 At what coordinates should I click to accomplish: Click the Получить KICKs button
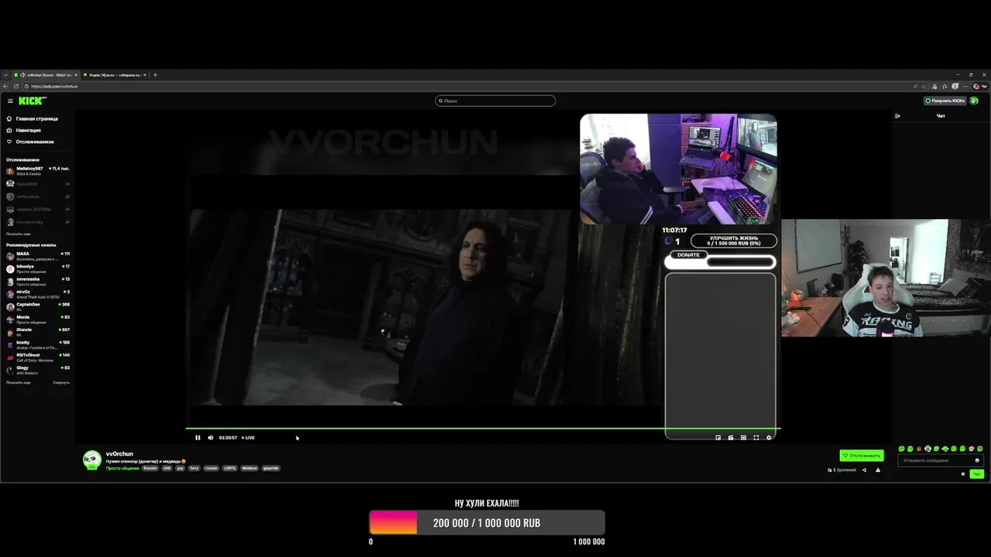point(945,101)
